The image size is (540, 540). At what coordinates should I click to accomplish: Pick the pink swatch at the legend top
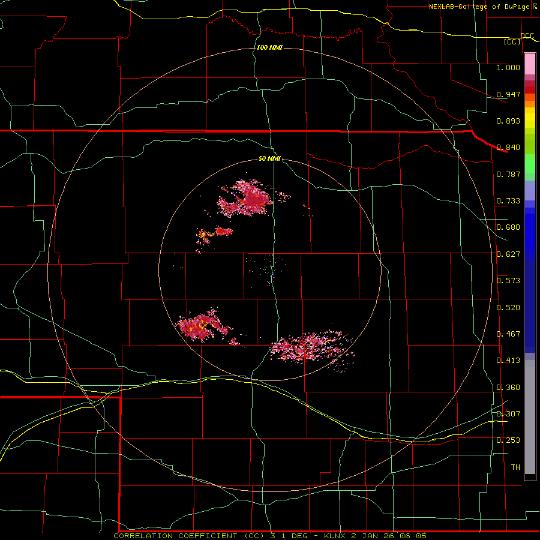(530, 64)
